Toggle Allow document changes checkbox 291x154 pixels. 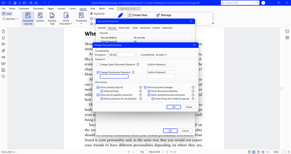pyautogui.click(x=145, y=87)
